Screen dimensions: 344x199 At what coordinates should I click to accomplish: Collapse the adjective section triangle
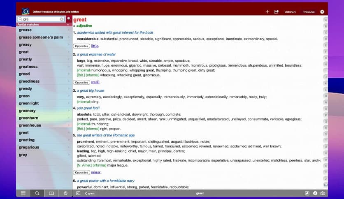tap(74, 26)
